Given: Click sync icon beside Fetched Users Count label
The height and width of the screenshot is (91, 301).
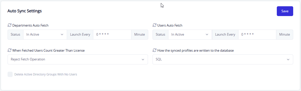Looking at the screenshot, I should [x=9, y=50].
